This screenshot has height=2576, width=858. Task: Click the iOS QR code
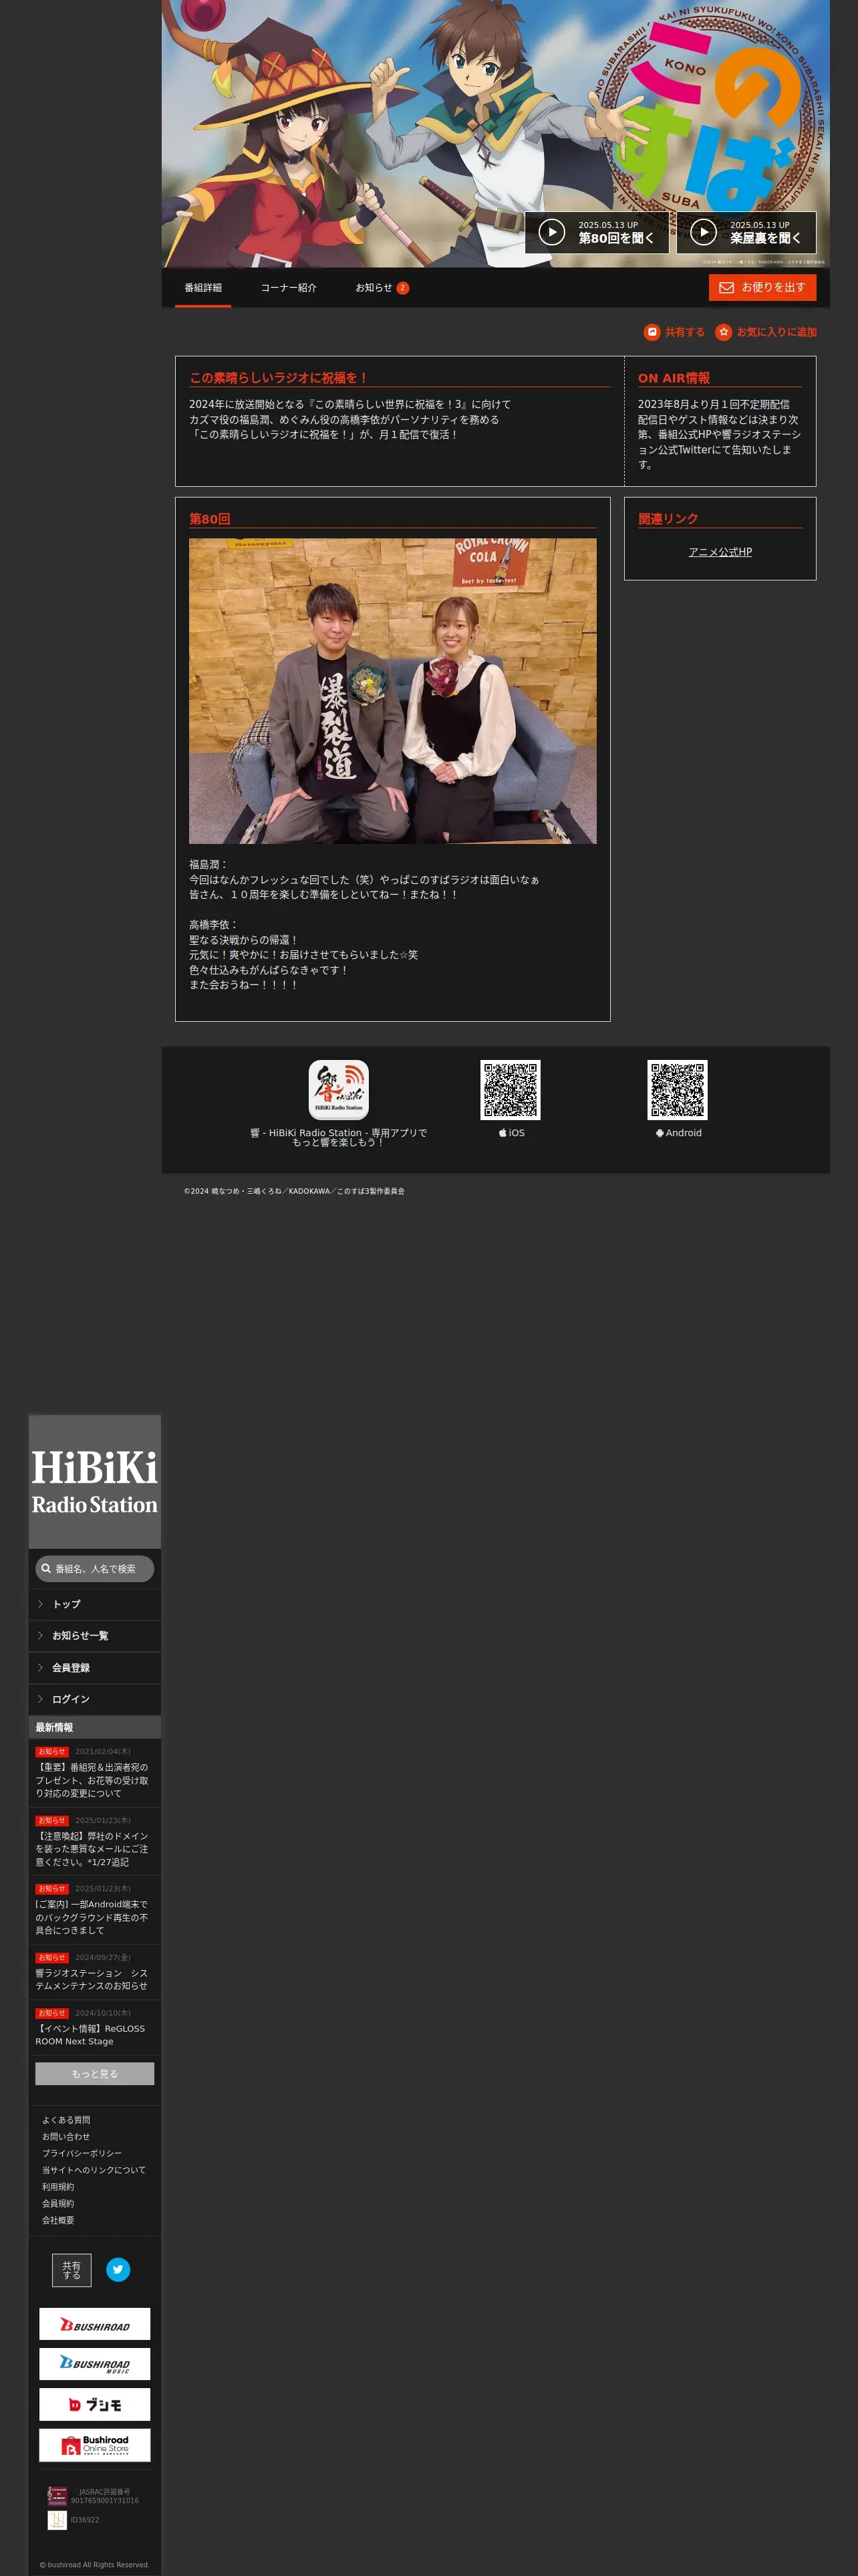[x=509, y=1089]
